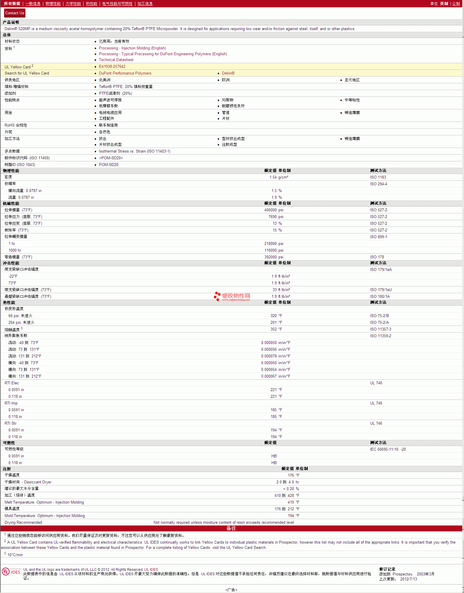Click the RTI Elec row label
464x593 pixels.
(x=12, y=383)
